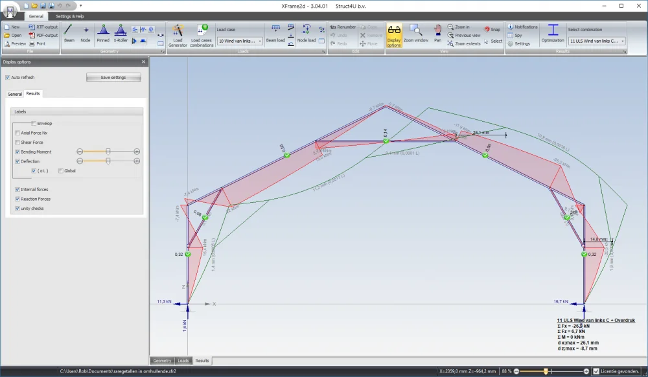Open the Load Generator

[x=178, y=36]
